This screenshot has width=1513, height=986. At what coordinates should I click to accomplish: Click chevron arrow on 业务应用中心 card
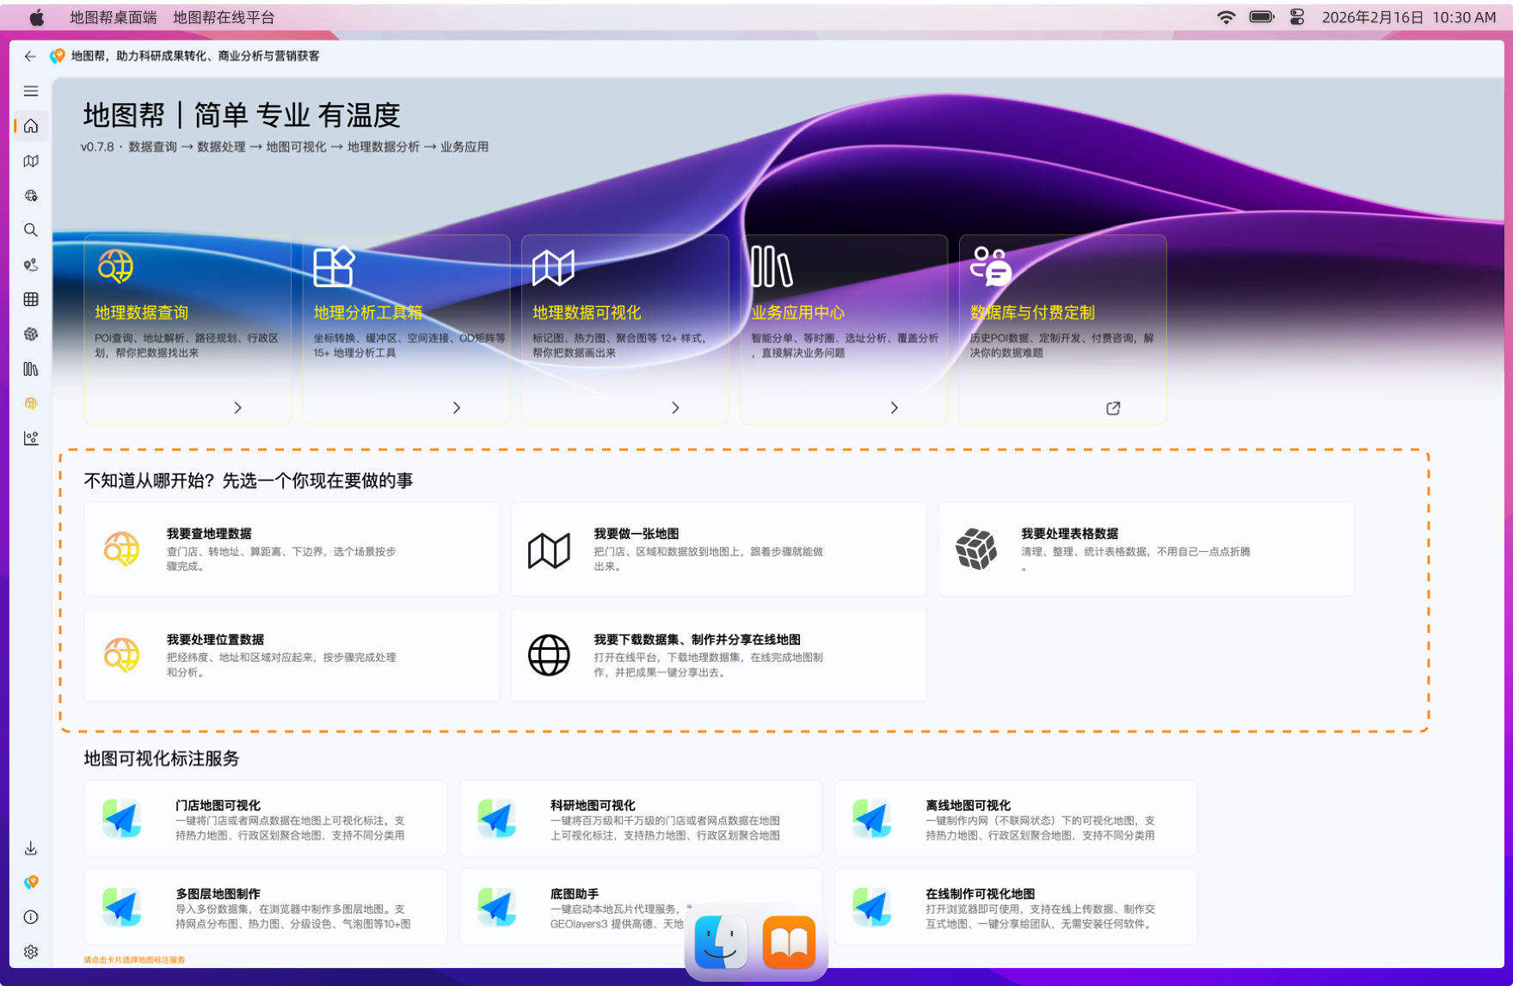coord(895,407)
